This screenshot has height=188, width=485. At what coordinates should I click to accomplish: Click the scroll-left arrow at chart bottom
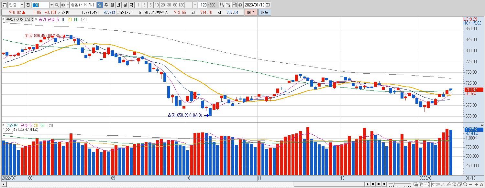point(4,184)
